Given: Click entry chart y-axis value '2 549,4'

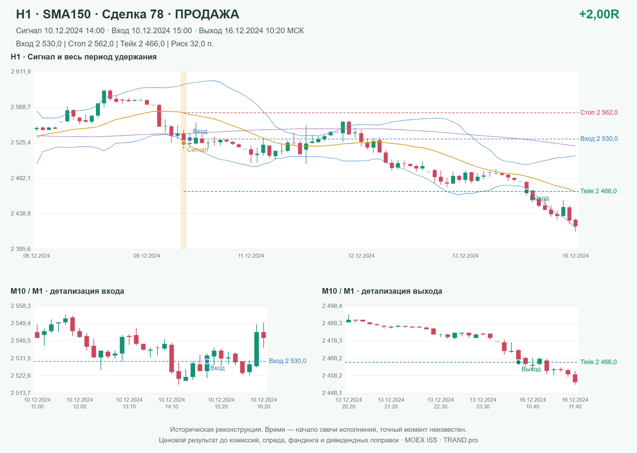Looking at the screenshot, I should pos(21,323).
